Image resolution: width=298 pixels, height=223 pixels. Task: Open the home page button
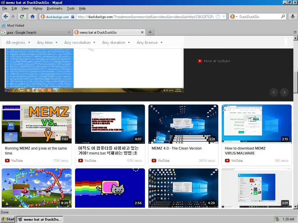33,17
